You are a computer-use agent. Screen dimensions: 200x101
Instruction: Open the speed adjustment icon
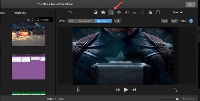click(142, 12)
